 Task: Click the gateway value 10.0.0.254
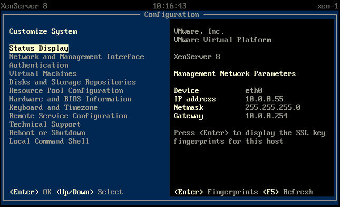pos(267,116)
